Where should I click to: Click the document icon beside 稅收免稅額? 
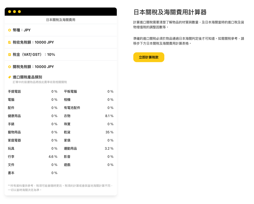pyautogui.click(x=10, y=42)
